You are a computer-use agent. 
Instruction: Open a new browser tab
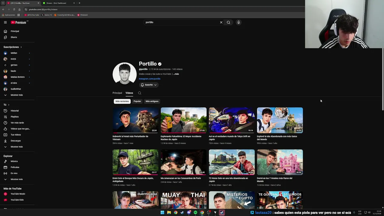click(x=79, y=3)
